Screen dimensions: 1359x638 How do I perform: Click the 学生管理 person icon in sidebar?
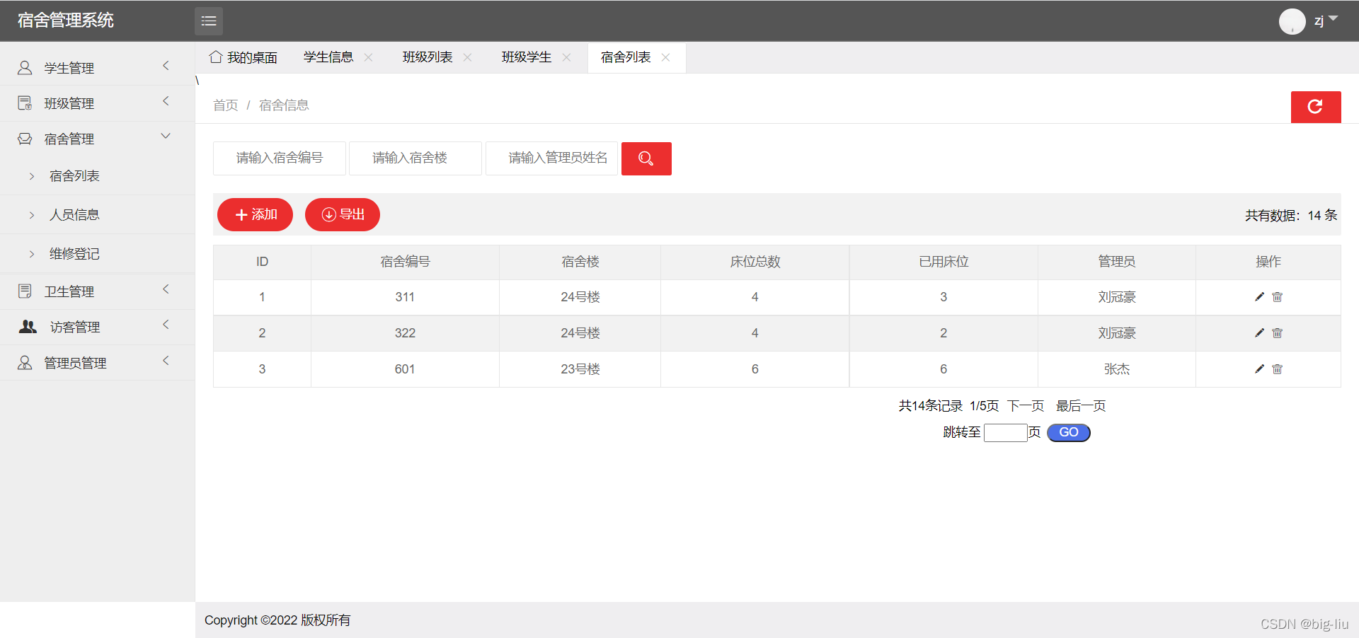tap(25, 68)
